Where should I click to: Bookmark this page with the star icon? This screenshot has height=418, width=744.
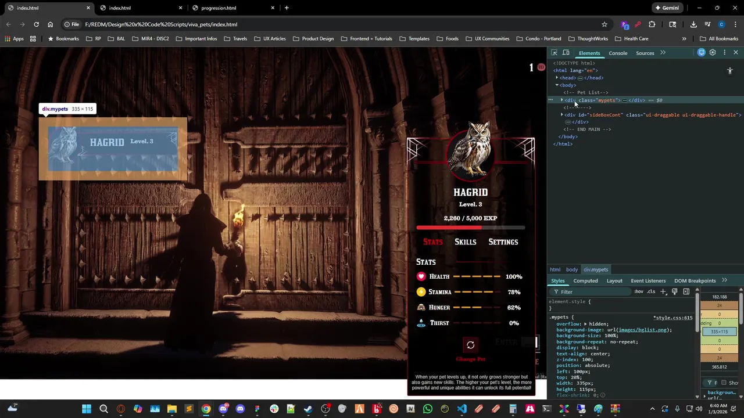tap(604, 24)
